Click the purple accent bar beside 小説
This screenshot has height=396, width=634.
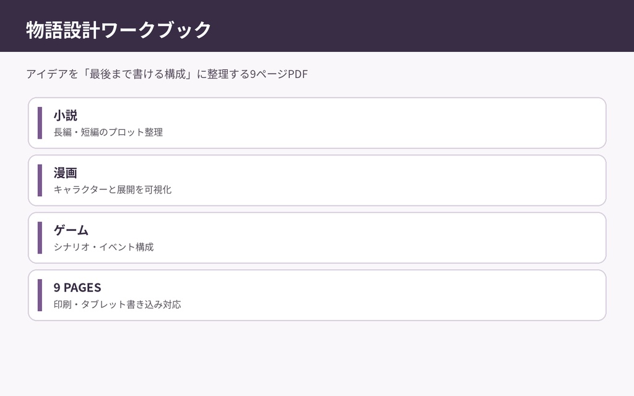tap(40, 123)
